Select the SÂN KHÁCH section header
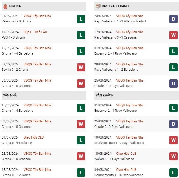This screenshot has width=179, height=178. [104, 95]
